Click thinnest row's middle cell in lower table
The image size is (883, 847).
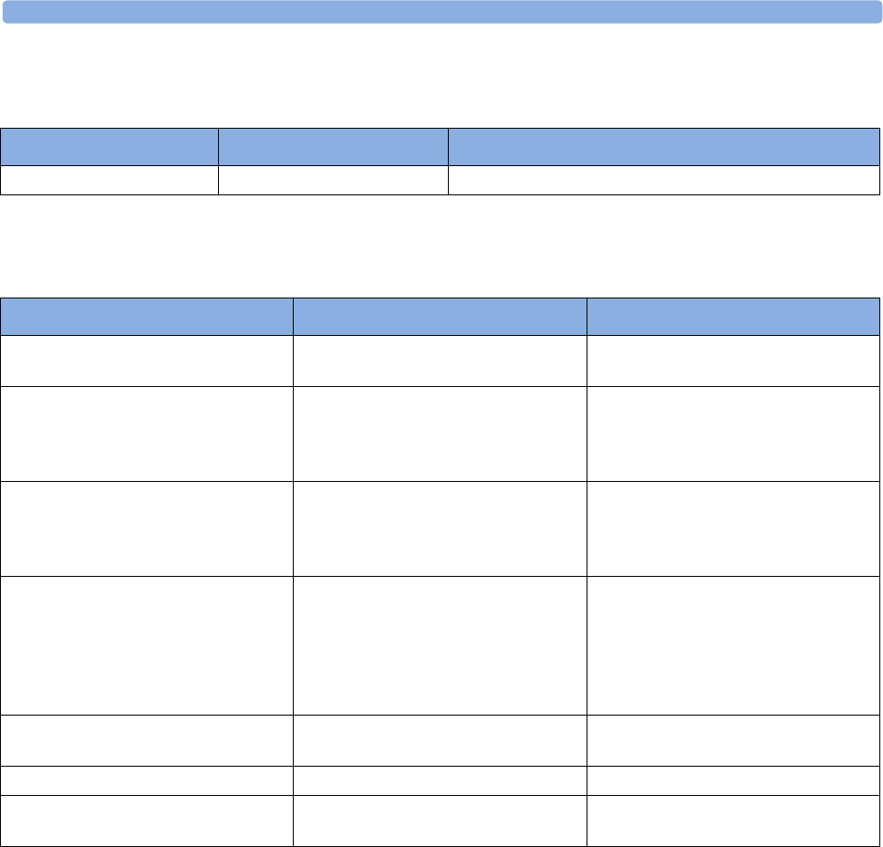click(440, 780)
